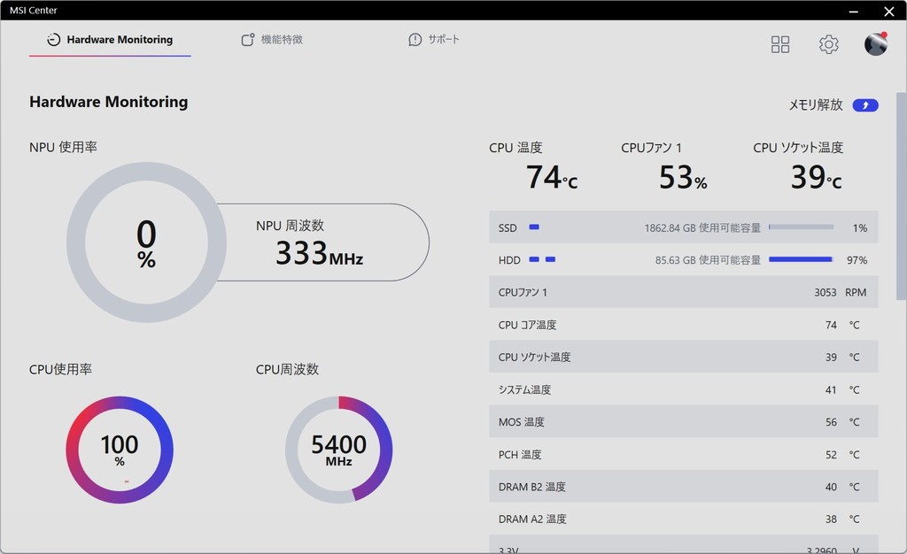This screenshot has width=907, height=554.
Task: Select the HDD storage row
Action: tap(684, 260)
